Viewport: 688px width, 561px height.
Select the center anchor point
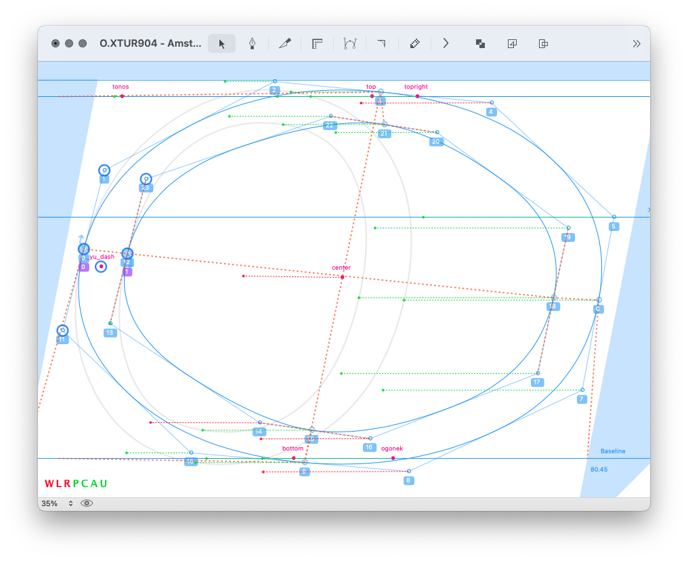[x=343, y=277]
